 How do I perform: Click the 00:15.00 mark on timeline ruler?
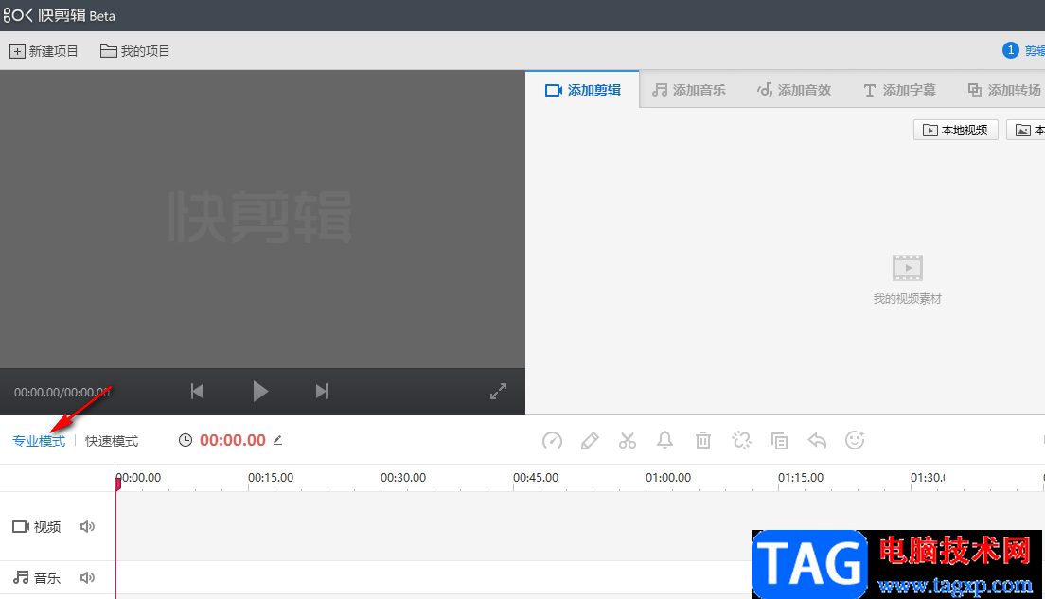coord(271,478)
